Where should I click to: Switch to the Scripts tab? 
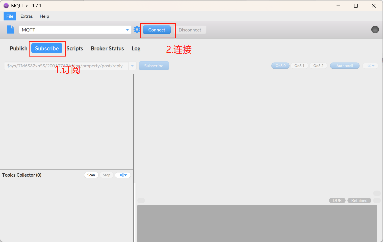coord(75,48)
